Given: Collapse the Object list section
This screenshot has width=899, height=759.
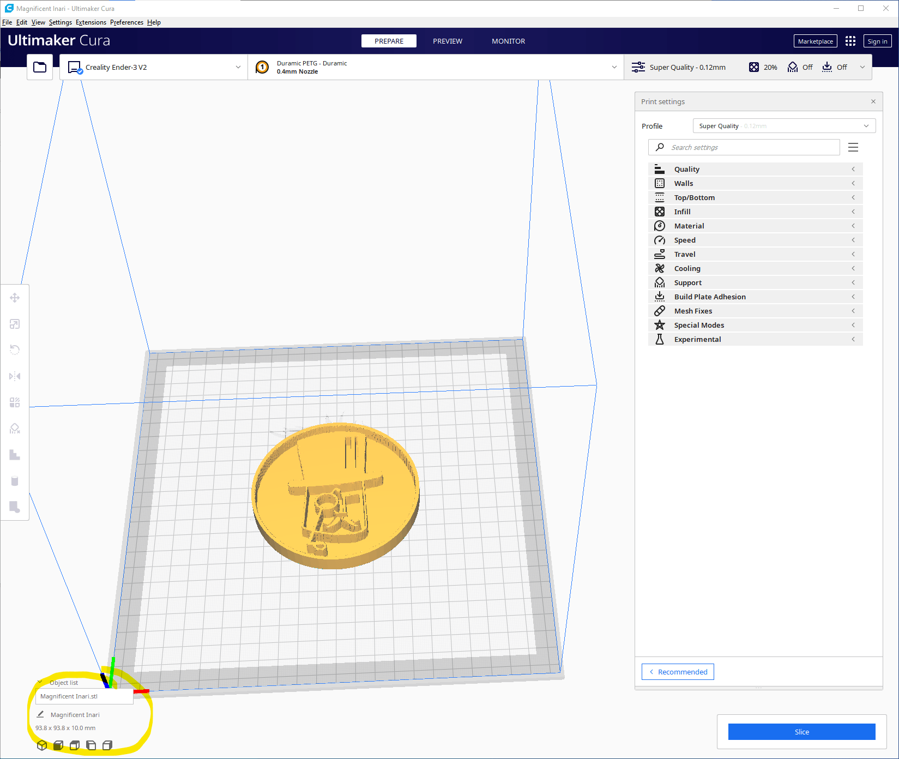Looking at the screenshot, I should (40, 682).
